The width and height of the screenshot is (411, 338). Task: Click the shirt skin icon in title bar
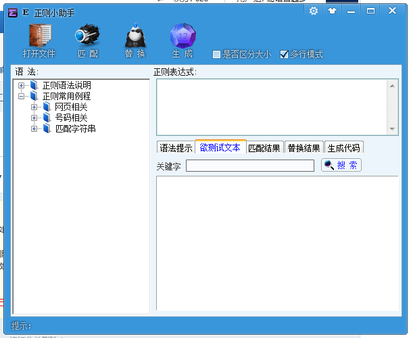pyautogui.click(x=332, y=11)
